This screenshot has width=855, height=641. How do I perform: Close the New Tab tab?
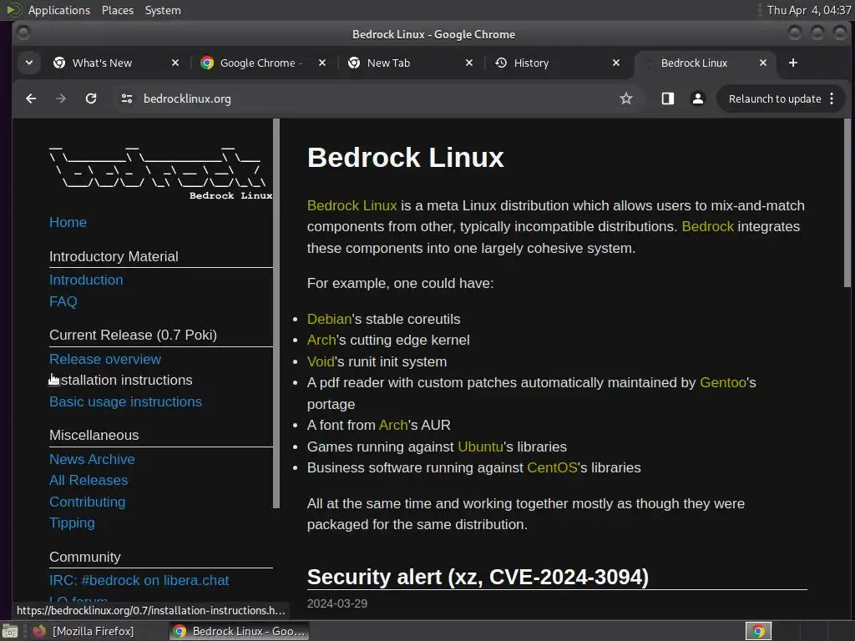[469, 63]
